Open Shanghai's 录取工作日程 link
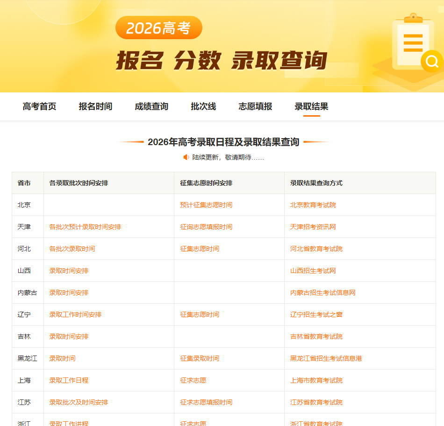This screenshot has height=426, width=444. point(69,380)
